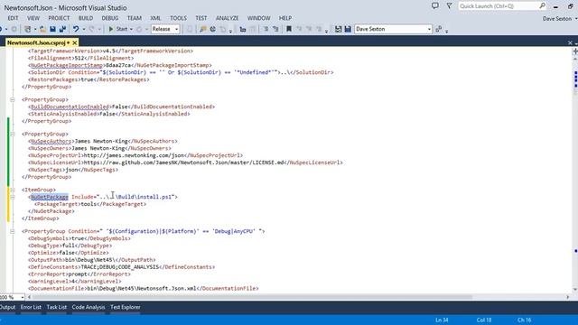578x325 pixels.
Task: Collapse the Debug|AnyCPU PropertyGroup
Action: pyautogui.click(x=12, y=231)
